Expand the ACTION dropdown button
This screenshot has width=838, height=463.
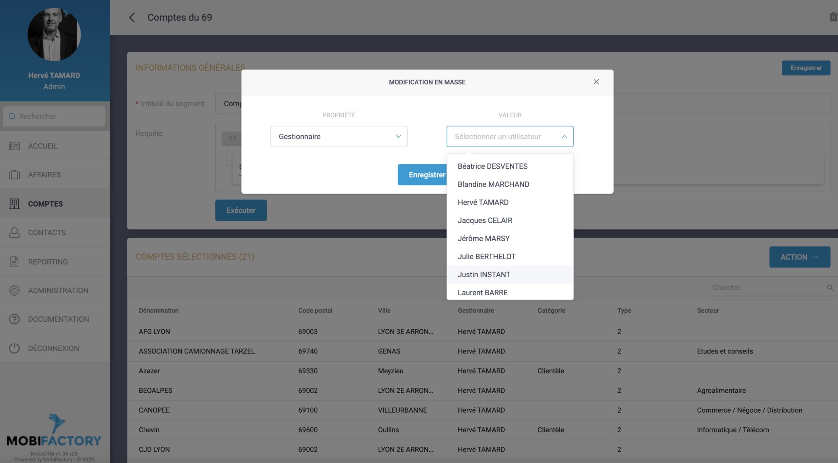(799, 257)
